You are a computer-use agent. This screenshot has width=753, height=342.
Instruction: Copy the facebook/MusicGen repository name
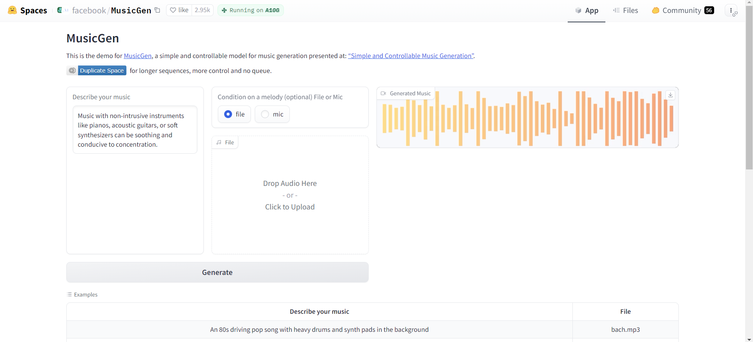click(157, 10)
